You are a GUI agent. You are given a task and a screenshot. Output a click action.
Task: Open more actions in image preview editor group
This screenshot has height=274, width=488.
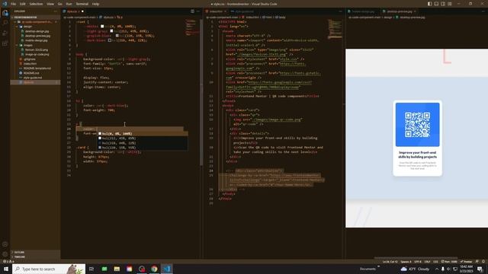[x=483, y=11]
